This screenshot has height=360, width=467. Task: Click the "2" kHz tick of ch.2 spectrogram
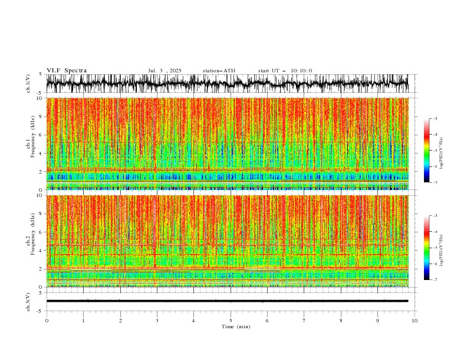(41, 268)
